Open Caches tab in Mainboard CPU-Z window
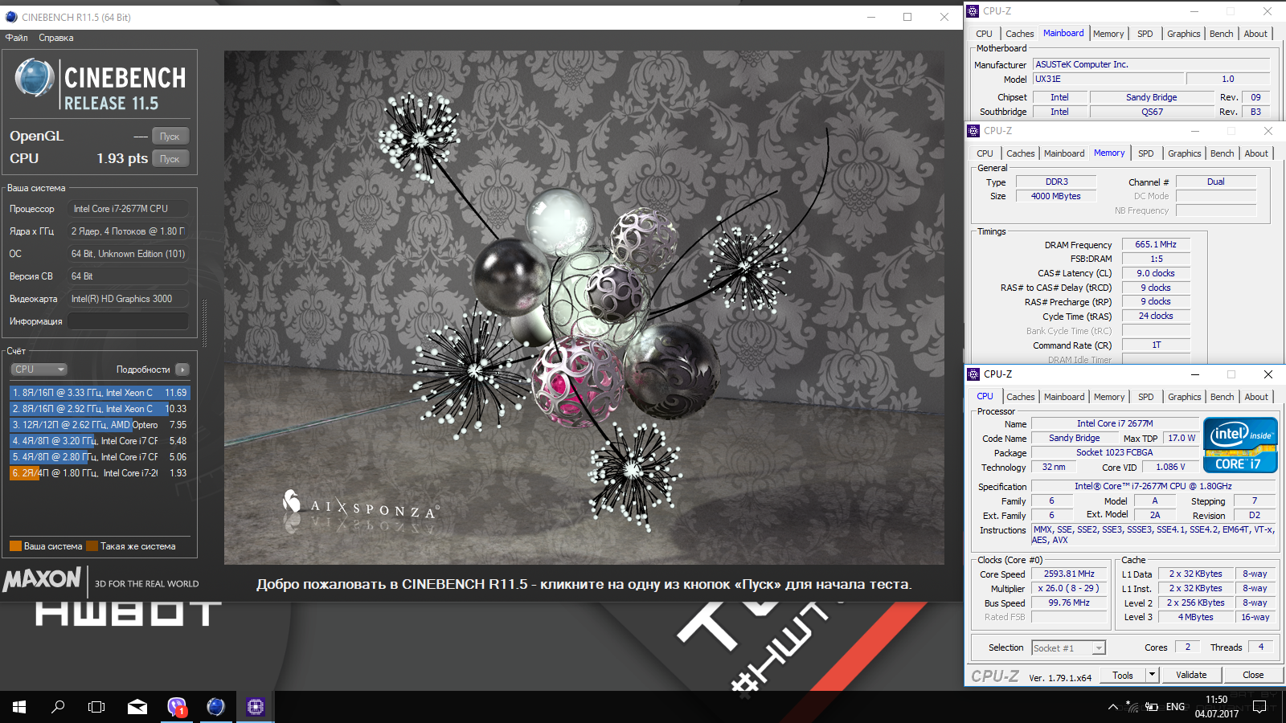 [1019, 34]
